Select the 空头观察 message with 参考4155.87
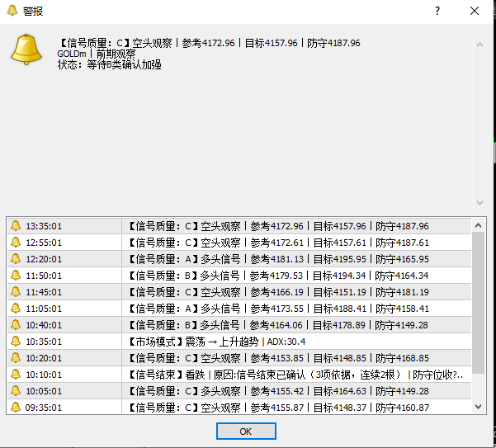This screenshot has height=448, width=496. (279, 408)
